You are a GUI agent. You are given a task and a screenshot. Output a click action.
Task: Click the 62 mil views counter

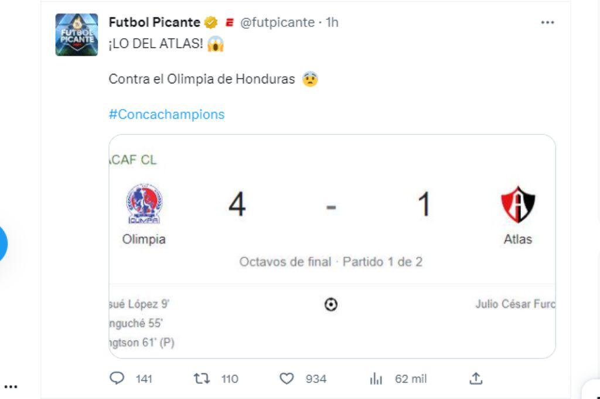[x=410, y=378]
